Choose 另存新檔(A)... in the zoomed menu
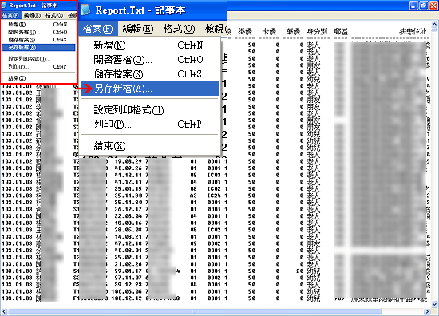The width and height of the screenshot is (439, 316). click(x=149, y=89)
